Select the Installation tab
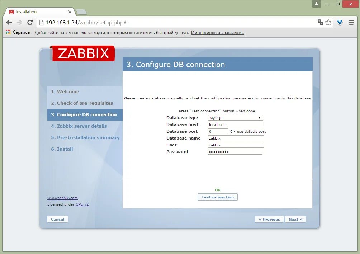 coord(39,12)
